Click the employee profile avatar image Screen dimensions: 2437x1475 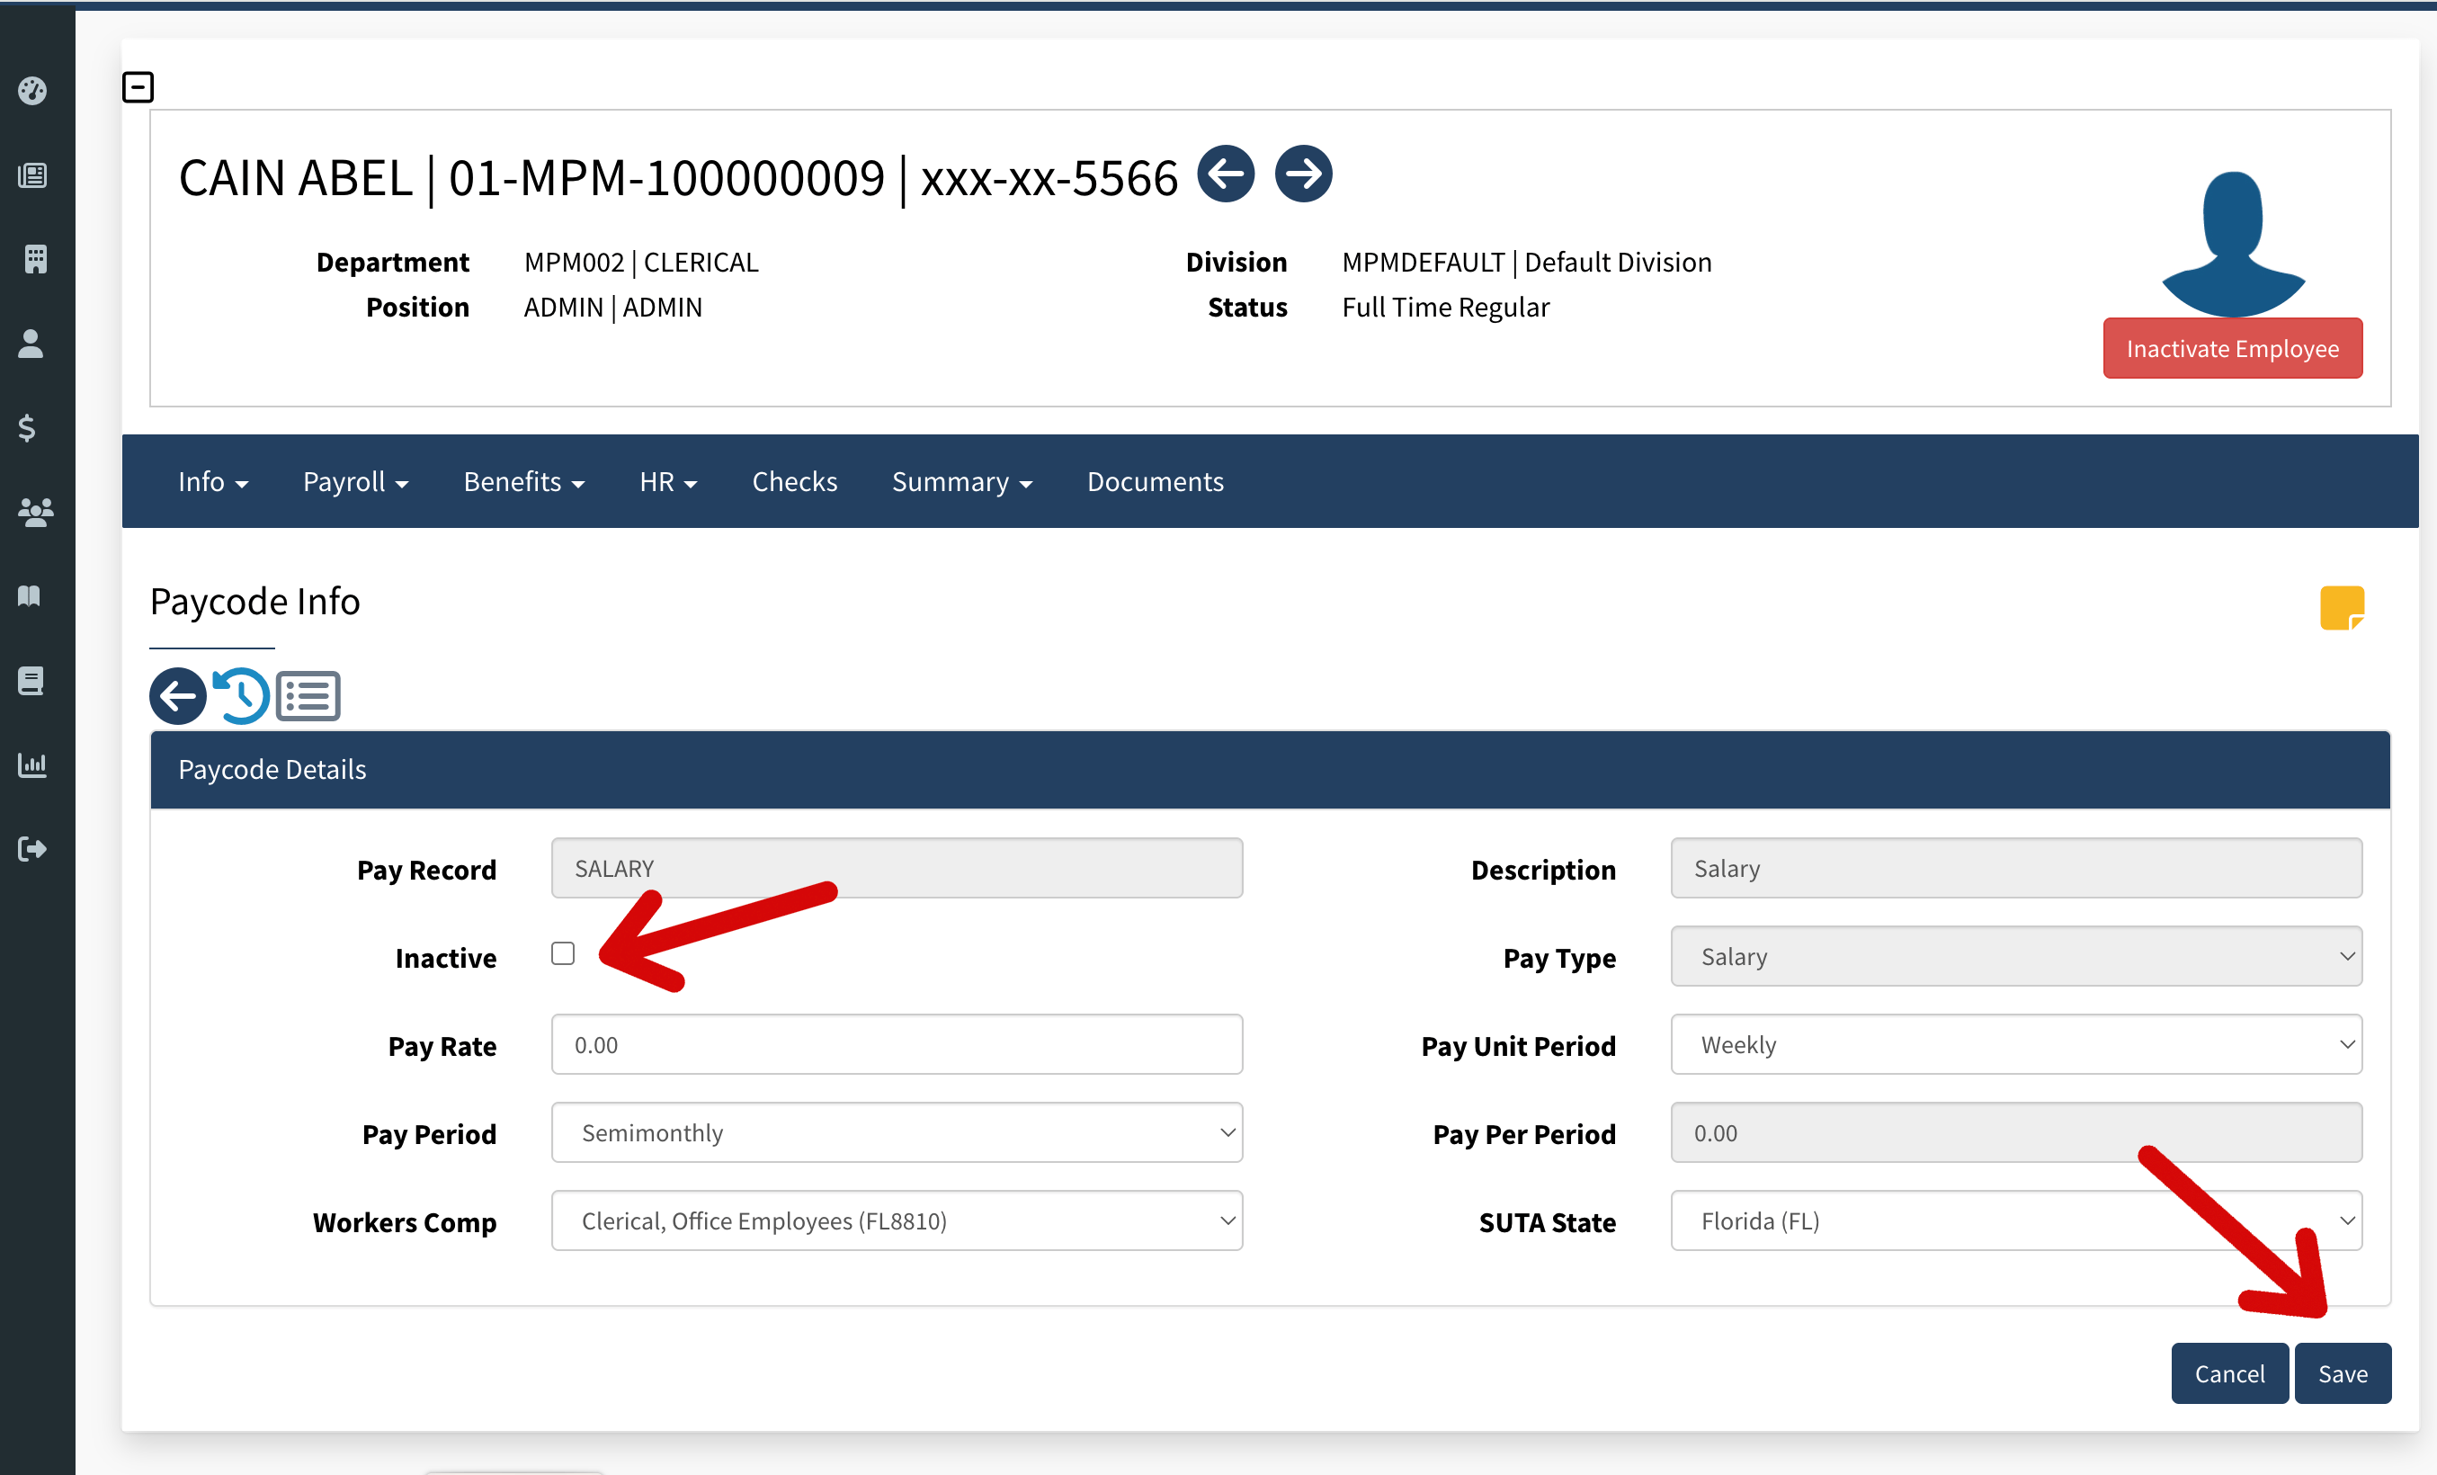coord(2232,244)
